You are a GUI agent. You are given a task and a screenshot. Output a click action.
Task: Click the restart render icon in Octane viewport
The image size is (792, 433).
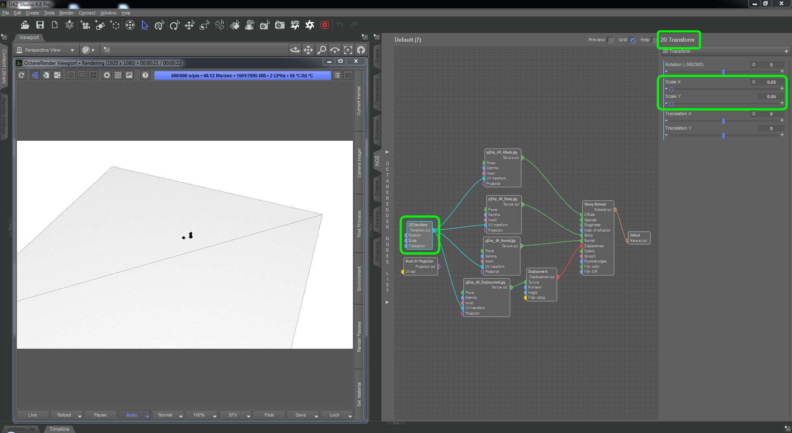(x=21, y=75)
